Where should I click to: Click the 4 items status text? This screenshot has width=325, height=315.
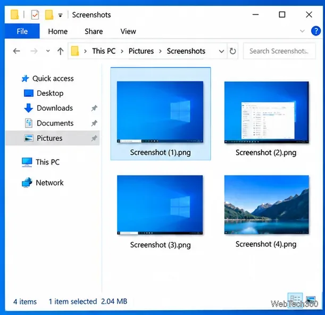click(25, 302)
